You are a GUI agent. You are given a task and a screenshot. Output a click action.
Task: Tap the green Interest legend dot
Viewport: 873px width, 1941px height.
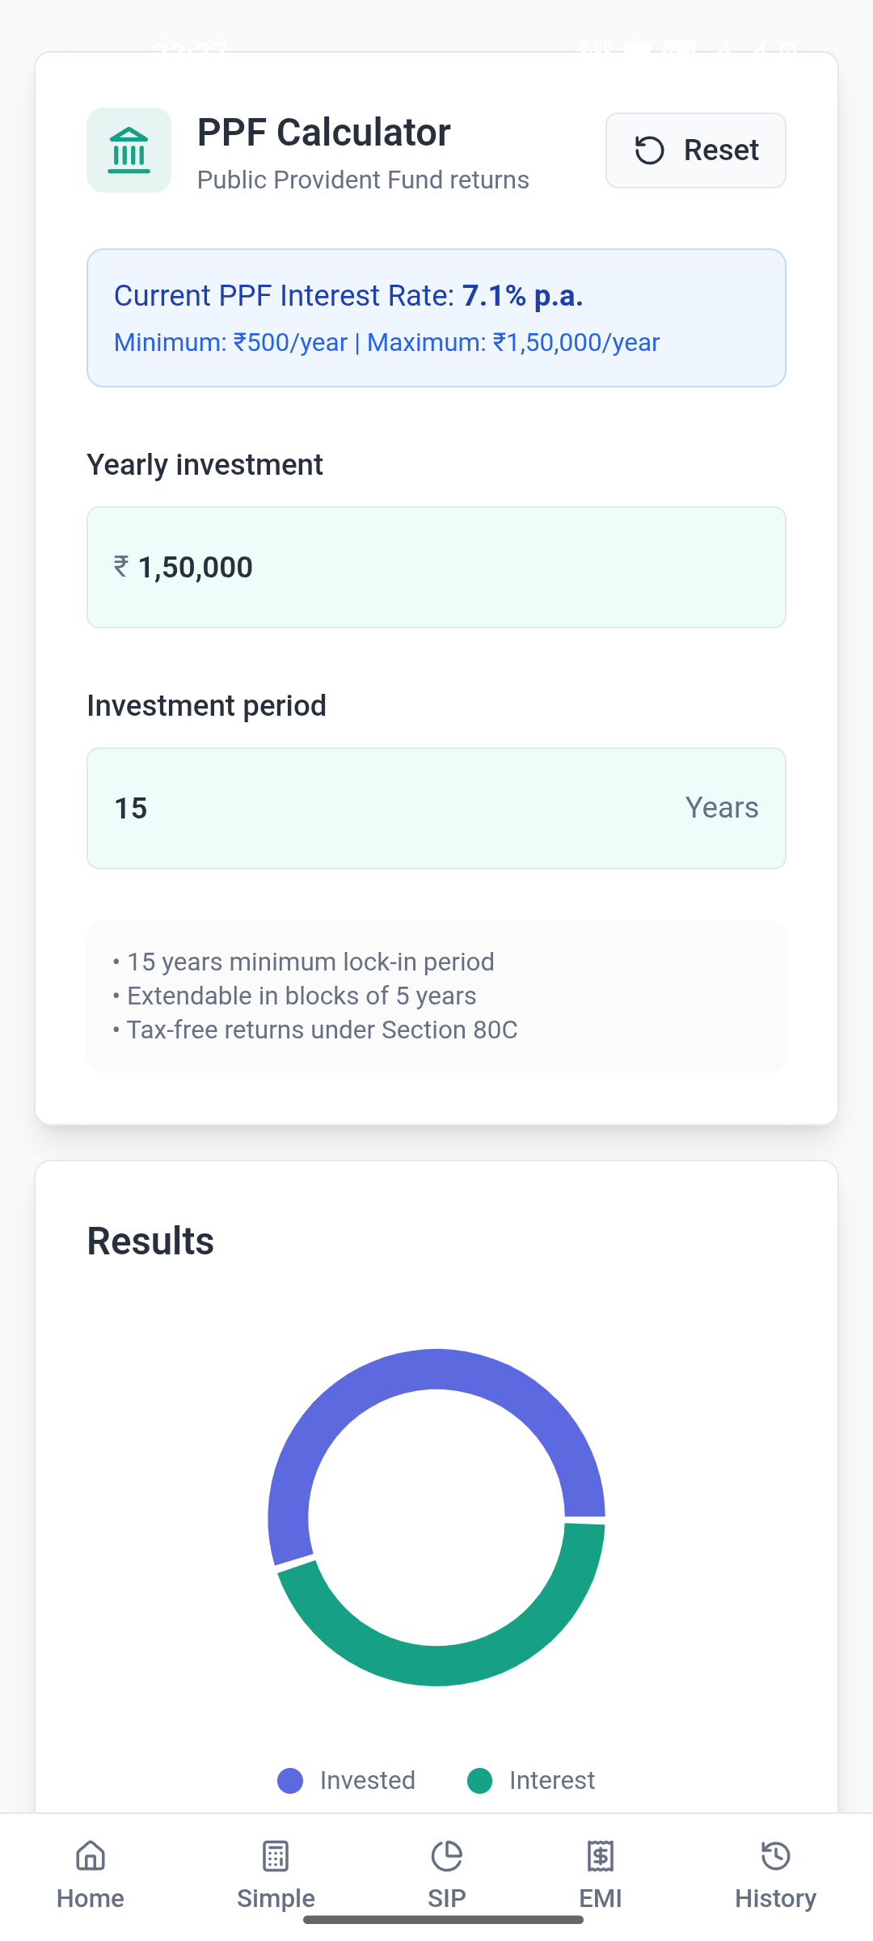tap(480, 1780)
